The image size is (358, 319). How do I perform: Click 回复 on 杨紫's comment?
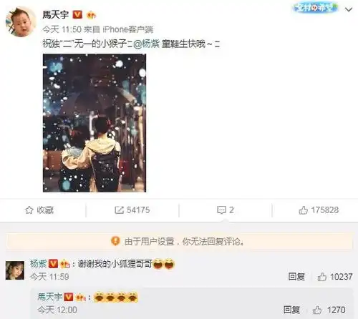(296, 277)
